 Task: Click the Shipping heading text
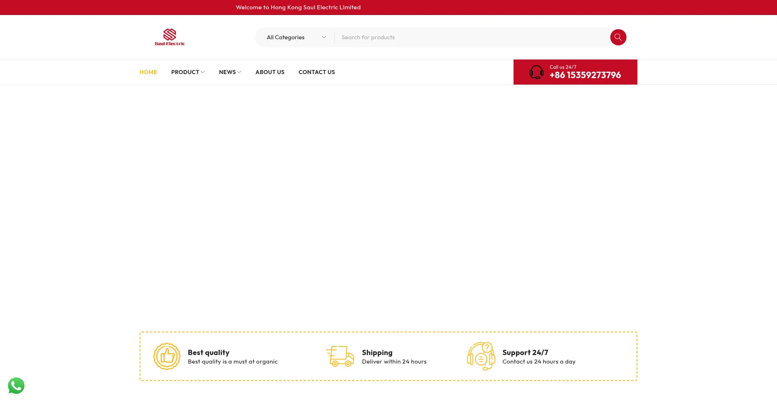point(377,353)
